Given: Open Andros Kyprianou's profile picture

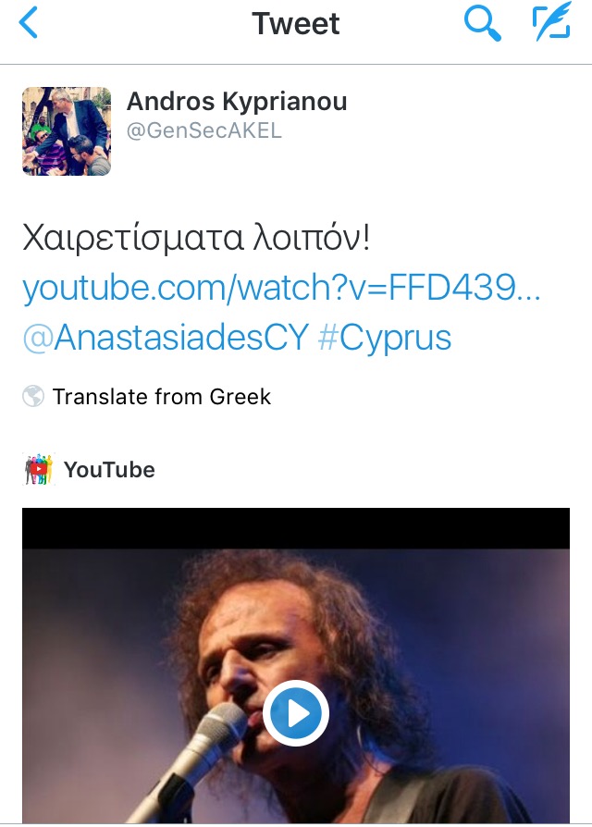Looking at the screenshot, I should [x=67, y=130].
